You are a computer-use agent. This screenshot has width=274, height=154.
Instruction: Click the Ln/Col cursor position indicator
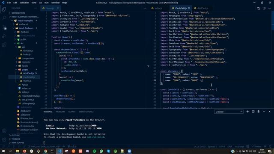pos(200,146)
